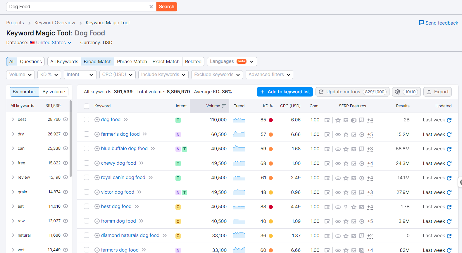Open Languages beta dropdown
This screenshot has width=462, height=253.
232,61
